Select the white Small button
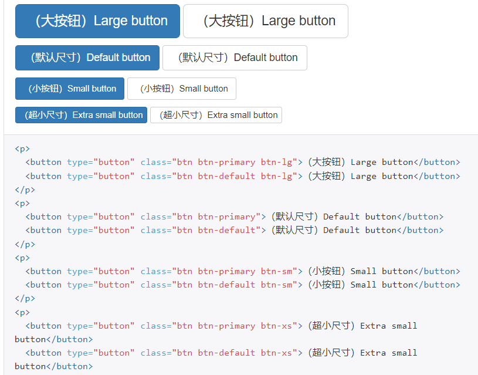The image size is (478, 375). (x=182, y=89)
